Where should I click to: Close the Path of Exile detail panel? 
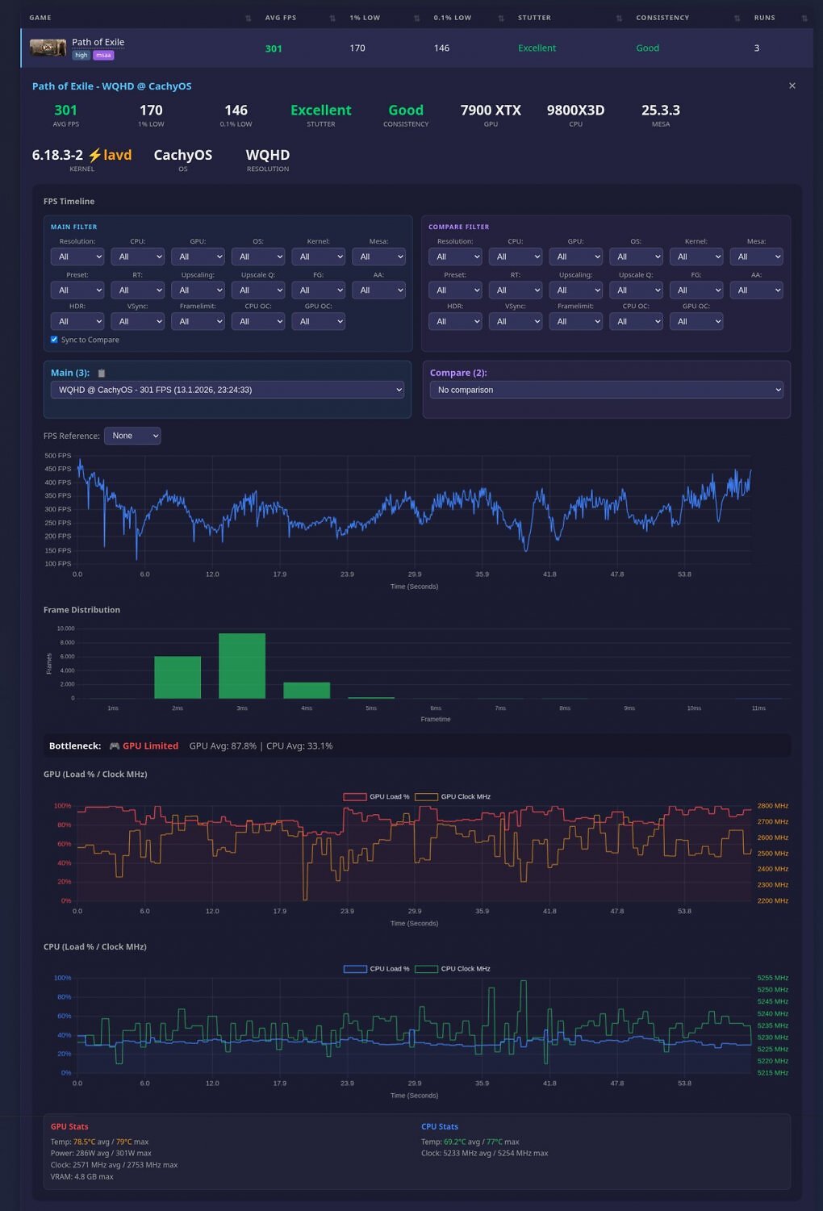[792, 86]
